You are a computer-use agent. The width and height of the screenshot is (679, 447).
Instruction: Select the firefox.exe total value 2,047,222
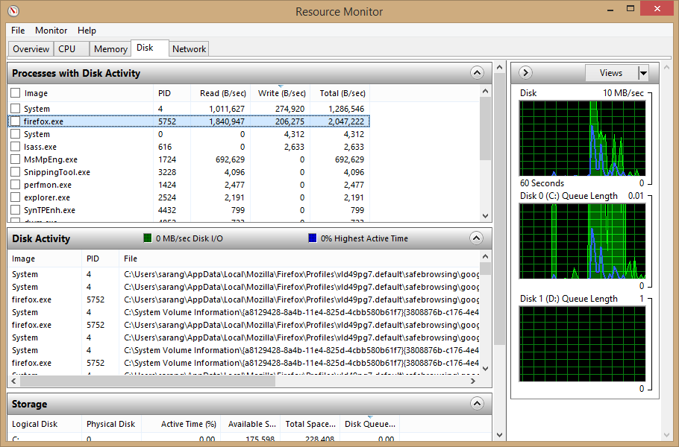(x=346, y=121)
